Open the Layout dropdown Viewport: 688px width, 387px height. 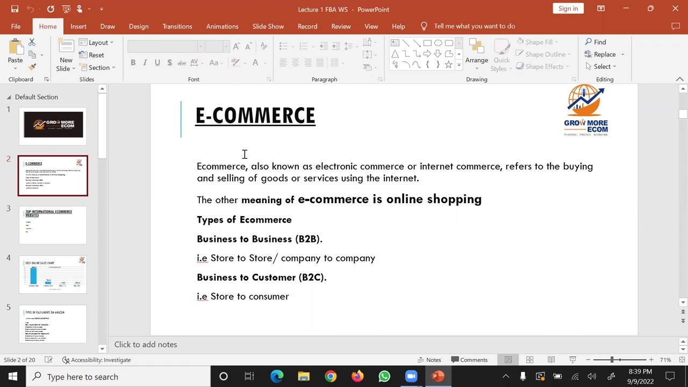[96, 42]
